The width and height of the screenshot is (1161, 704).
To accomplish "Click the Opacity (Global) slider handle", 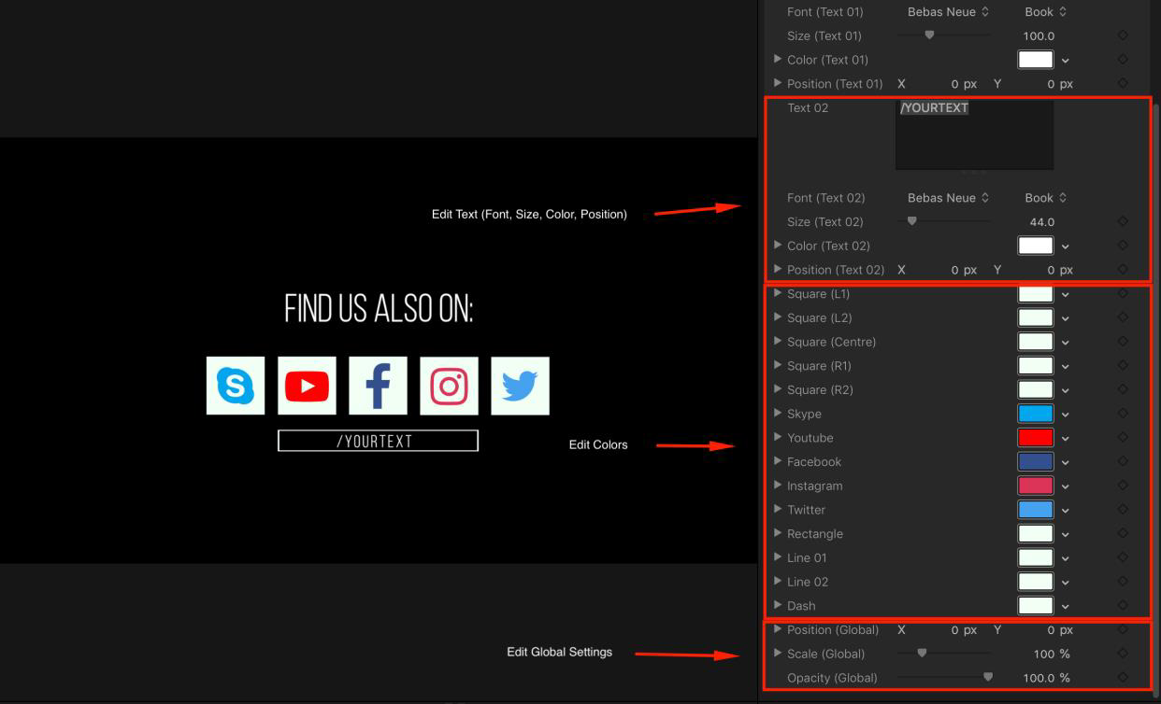I will pyautogui.click(x=988, y=678).
